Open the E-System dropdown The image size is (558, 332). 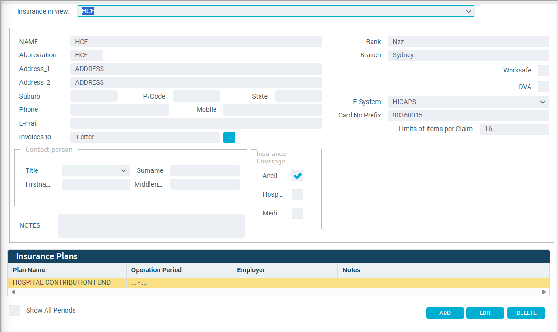click(469, 102)
